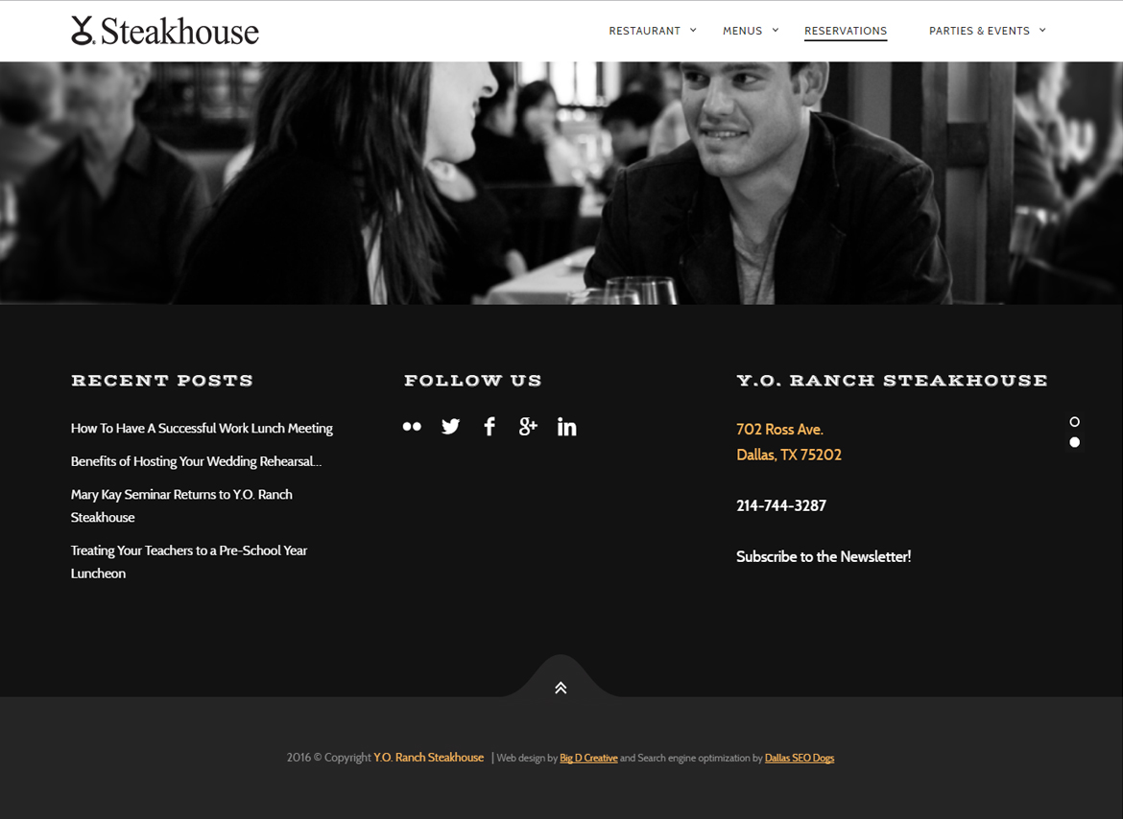Viewport: 1123px width, 819px height.
Task: Open the Facebook icon link
Action: tap(490, 427)
